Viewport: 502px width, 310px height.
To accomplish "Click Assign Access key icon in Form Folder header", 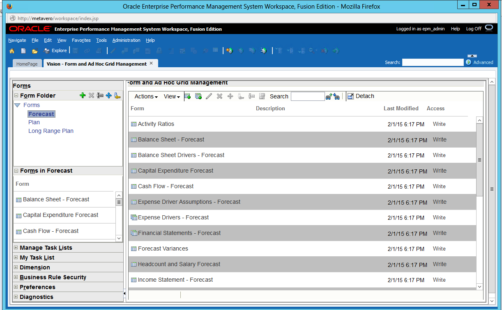I will pos(117,96).
